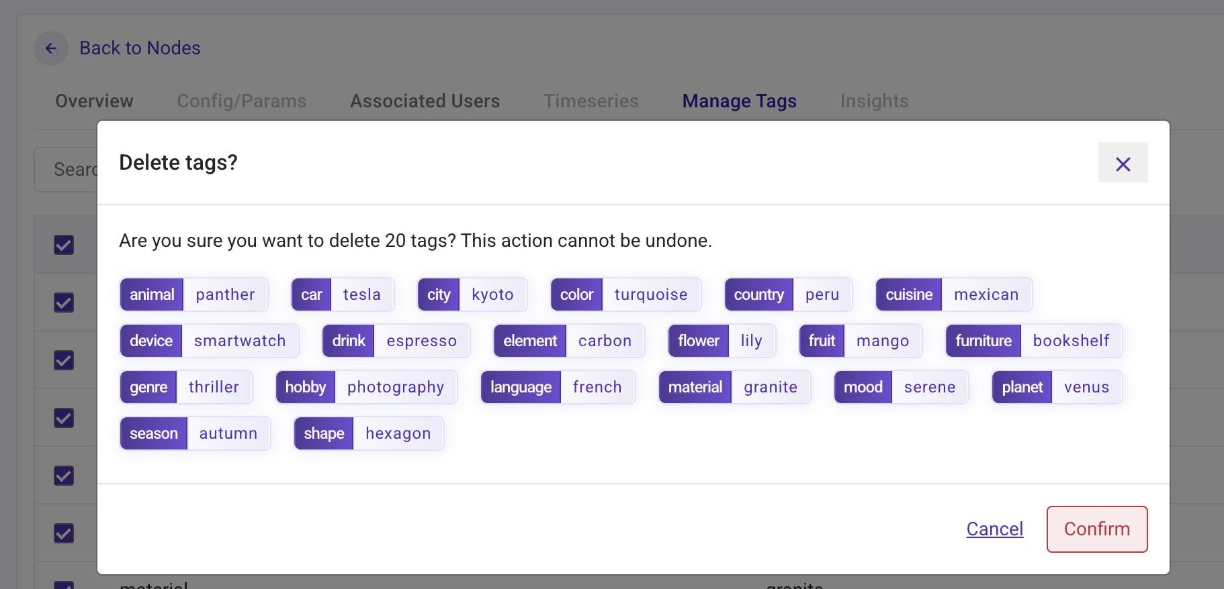Screen dimensions: 1224x589
Task: Switch to the Associated Users tab
Action: click(x=425, y=101)
